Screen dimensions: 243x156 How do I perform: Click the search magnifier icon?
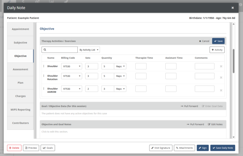pyautogui.click(x=45, y=49)
